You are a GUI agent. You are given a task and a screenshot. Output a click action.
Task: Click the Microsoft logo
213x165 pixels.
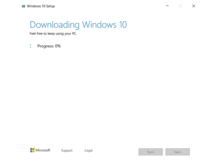[x=40, y=150]
